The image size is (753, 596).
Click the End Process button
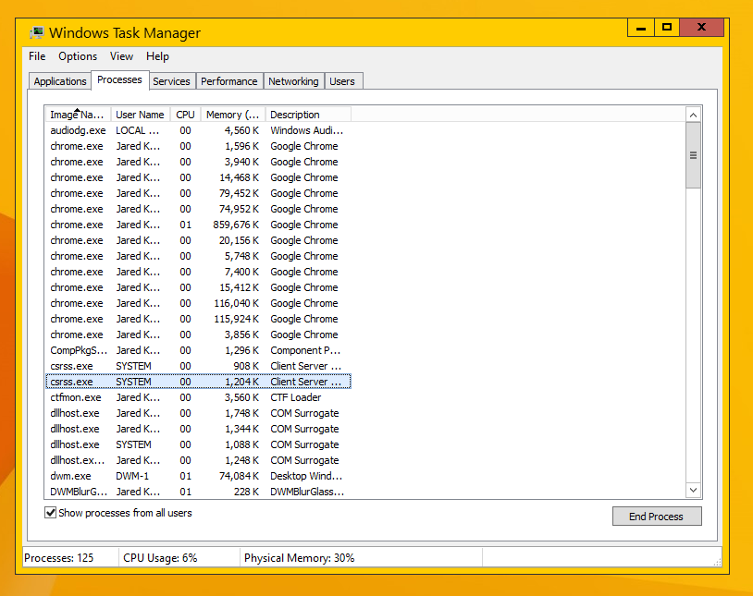pos(657,517)
